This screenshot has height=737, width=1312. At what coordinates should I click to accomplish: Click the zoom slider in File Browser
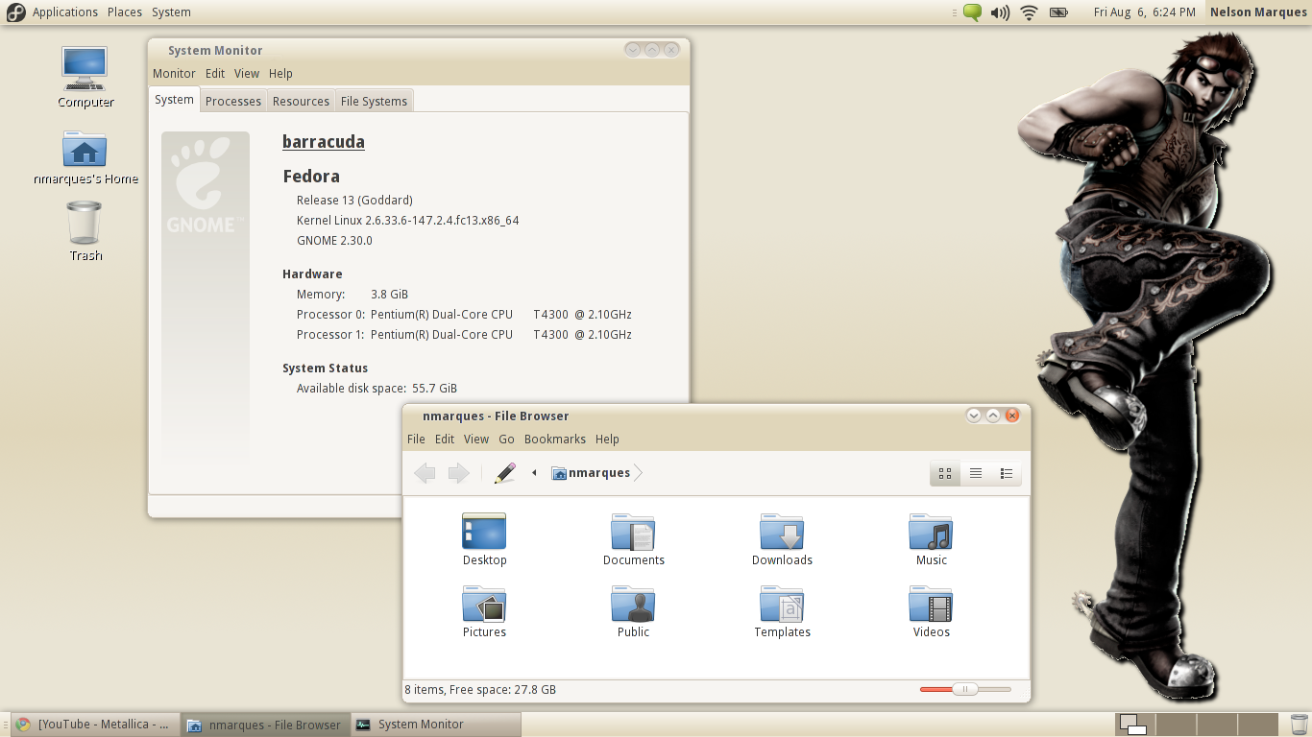[964, 689]
